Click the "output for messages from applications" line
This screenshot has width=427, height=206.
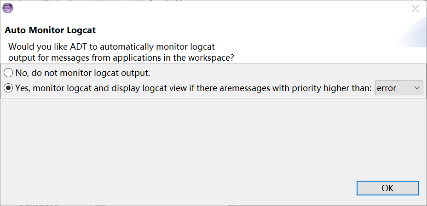tap(121, 57)
